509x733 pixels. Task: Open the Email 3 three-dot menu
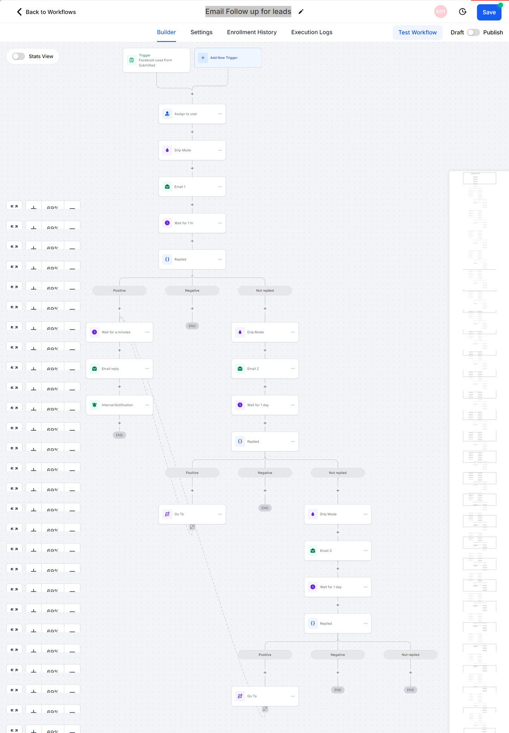[x=365, y=551]
